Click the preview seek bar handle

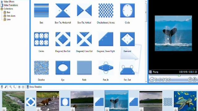[x=179, y=76]
